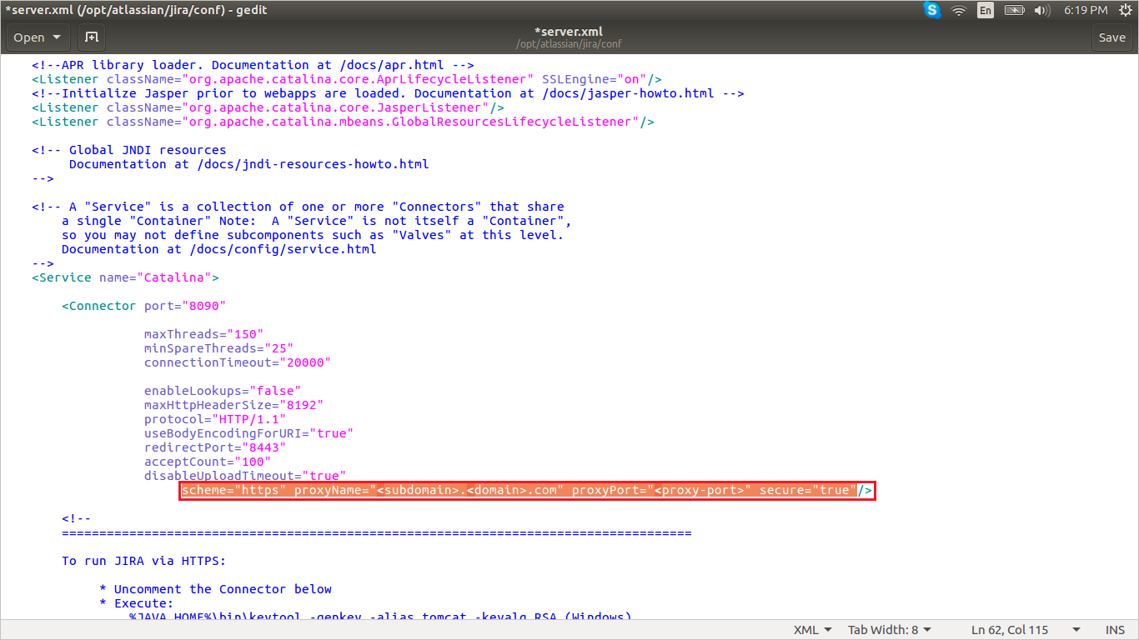Toggle INS overwrite mode
The image size is (1139, 640).
pyautogui.click(x=1115, y=629)
